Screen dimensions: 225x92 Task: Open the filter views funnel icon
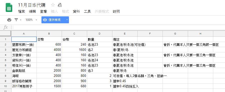16,20
